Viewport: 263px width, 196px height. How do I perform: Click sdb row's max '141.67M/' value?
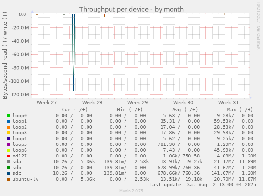(x=223, y=167)
